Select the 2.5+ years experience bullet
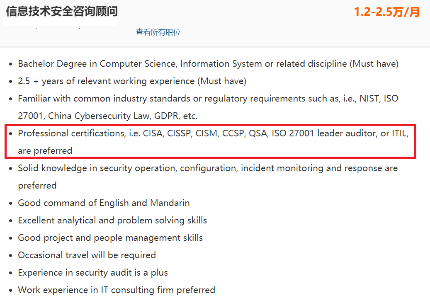This screenshot has height=298, width=430. click(x=132, y=81)
